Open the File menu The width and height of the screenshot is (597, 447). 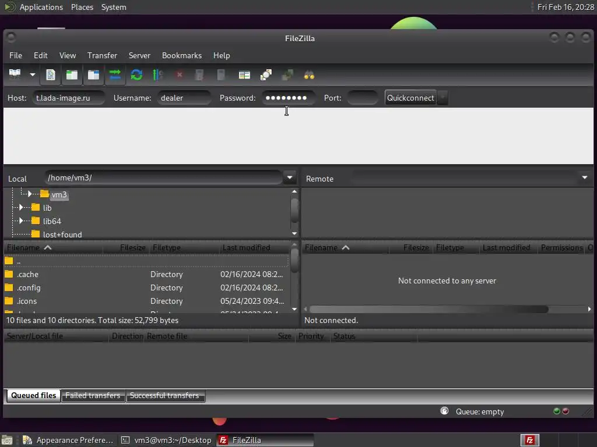point(16,55)
